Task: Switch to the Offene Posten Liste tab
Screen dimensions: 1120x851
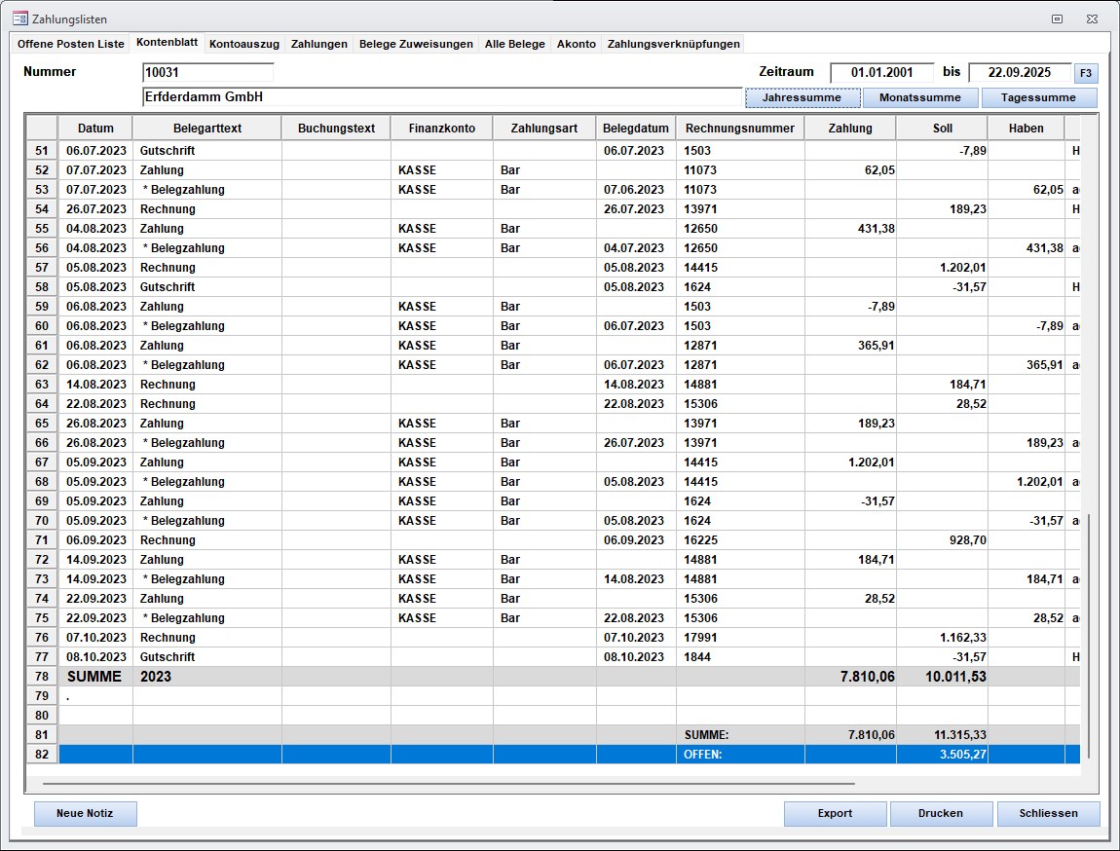Action: pos(71,44)
